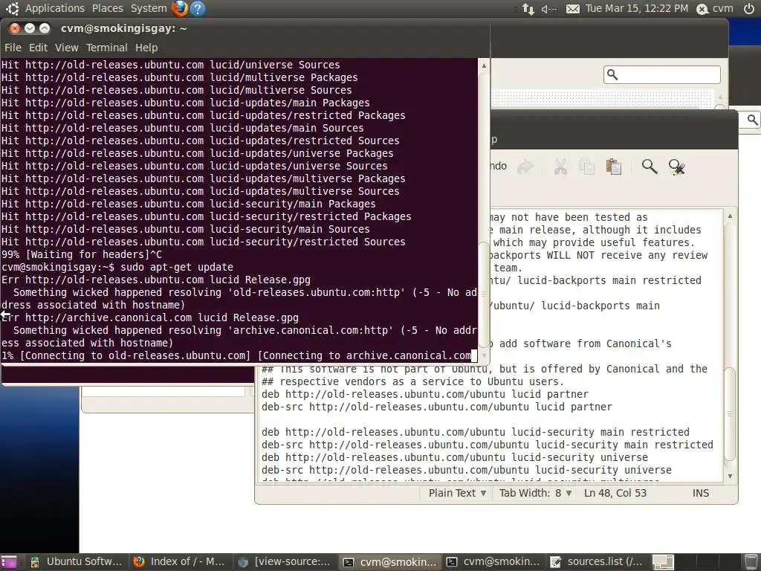This screenshot has height=571, width=761.
Task: Click the magnifier inside Software Center search box
Action: 612,74
